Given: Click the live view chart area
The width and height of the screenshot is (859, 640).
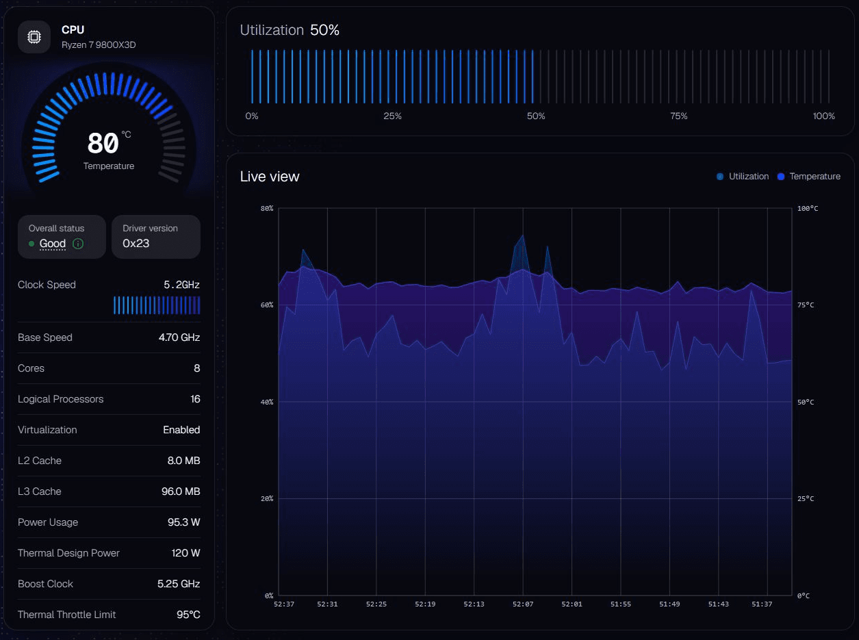Looking at the screenshot, I should point(535,402).
